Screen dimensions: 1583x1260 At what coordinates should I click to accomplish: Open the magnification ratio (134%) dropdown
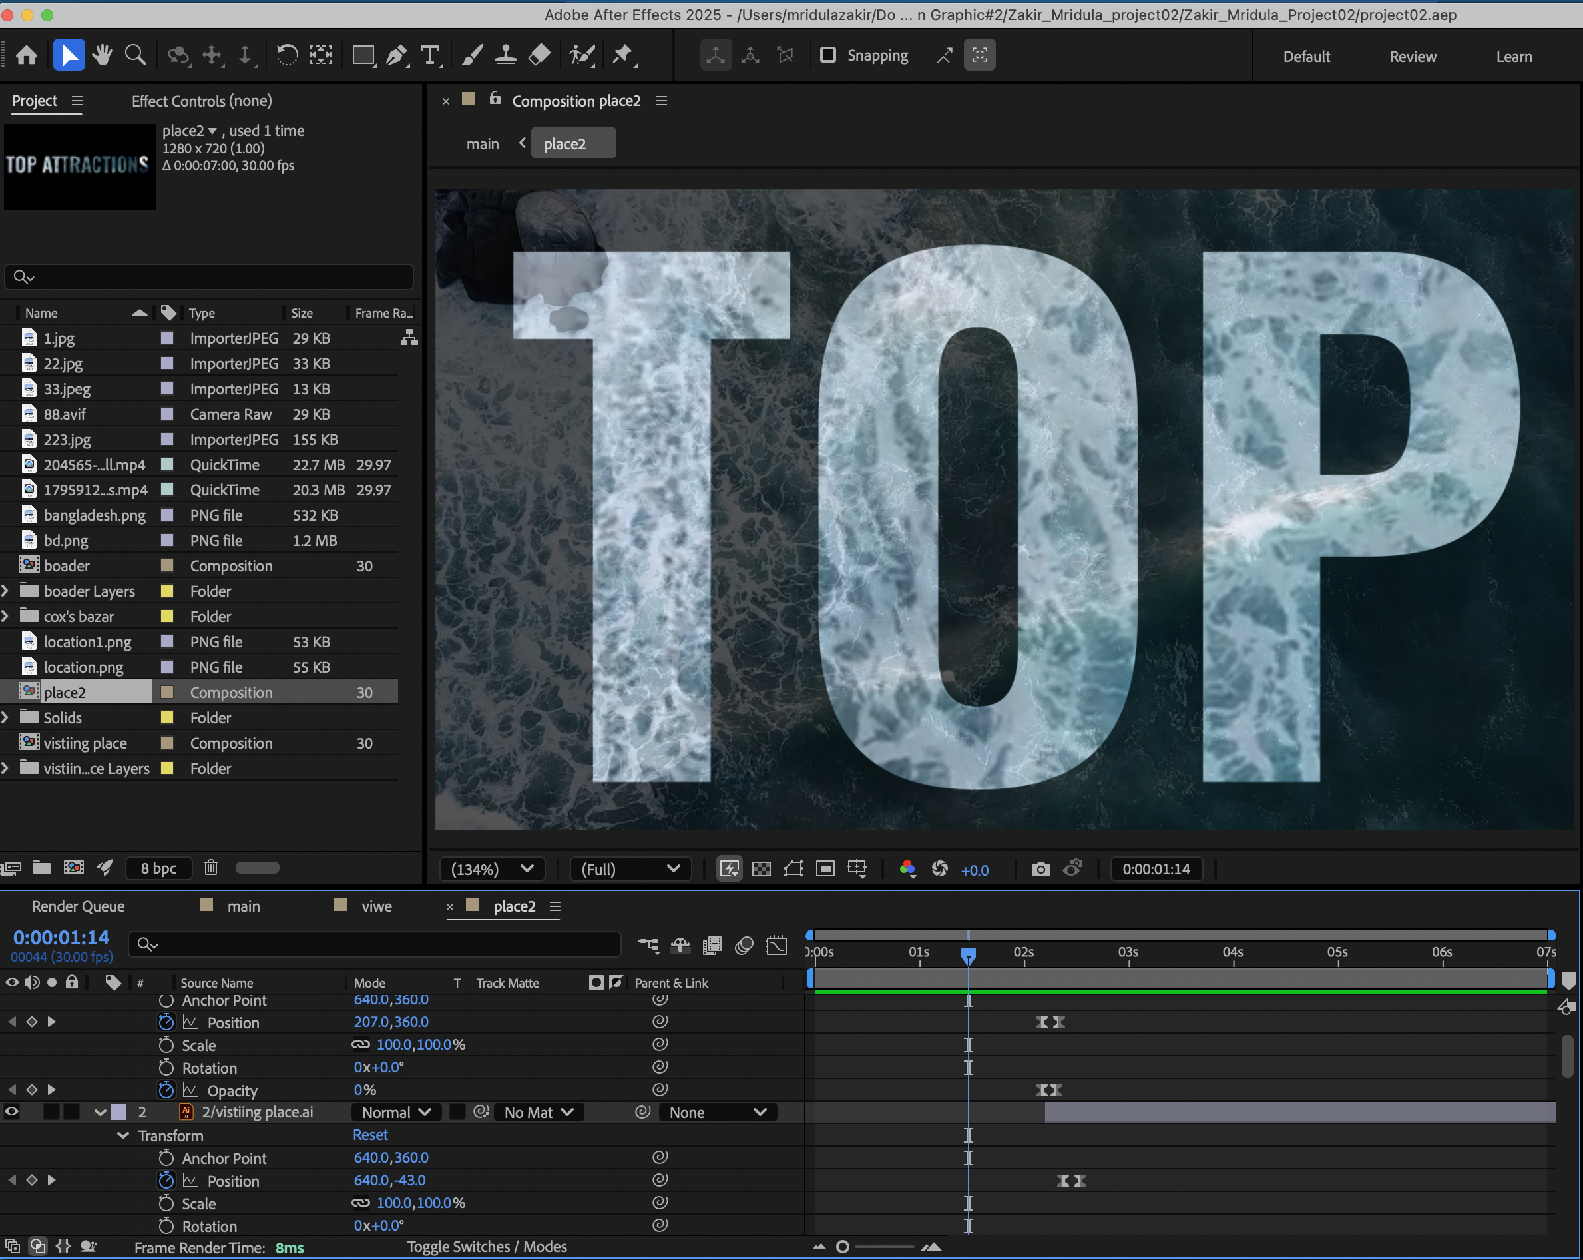pyautogui.click(x=492, y=869)
